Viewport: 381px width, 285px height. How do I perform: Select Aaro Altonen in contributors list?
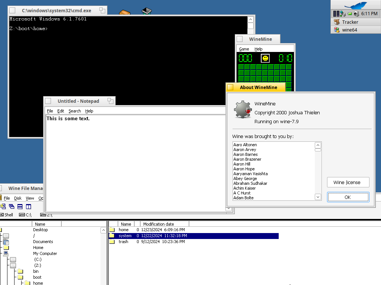[x=245, y=145]
